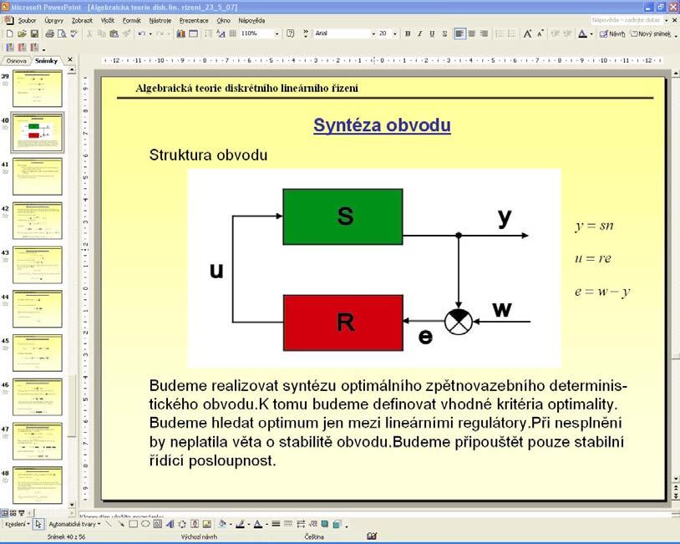The image size is (680, 544).
Task: Choose the line style icon
Action: click(x=276, y=524)
